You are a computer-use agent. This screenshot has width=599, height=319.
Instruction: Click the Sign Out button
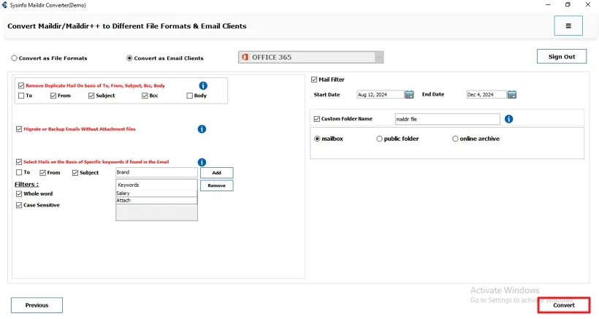562,57
